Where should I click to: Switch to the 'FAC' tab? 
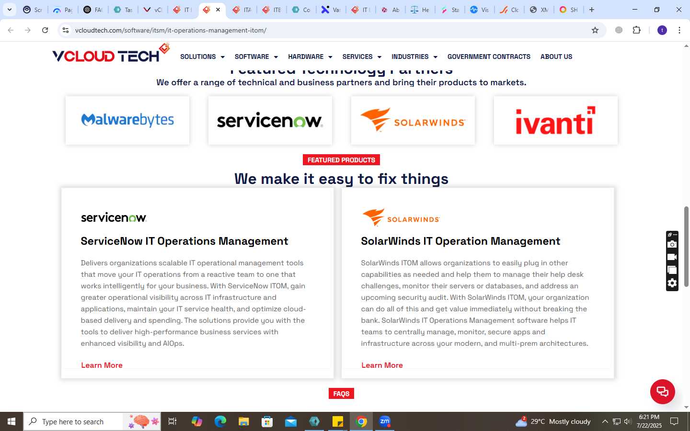point(92,10)
